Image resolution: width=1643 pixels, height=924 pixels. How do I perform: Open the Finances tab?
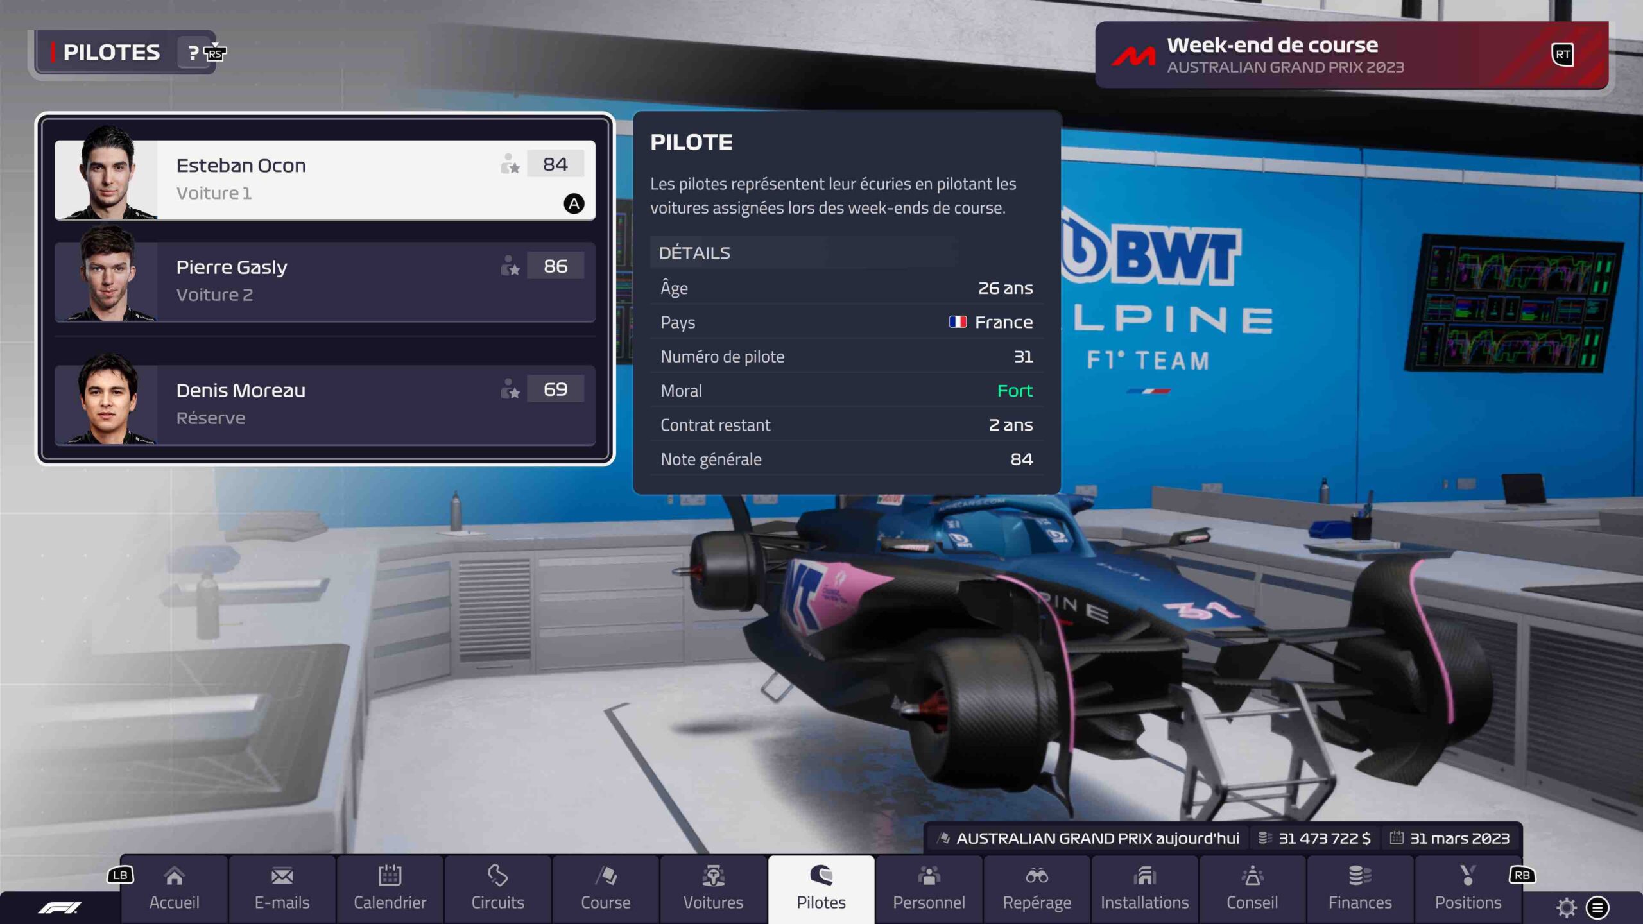1360,889
